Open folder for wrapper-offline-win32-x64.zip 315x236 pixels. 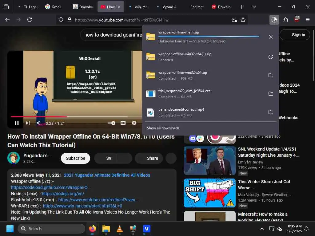(x=271, y=75)
